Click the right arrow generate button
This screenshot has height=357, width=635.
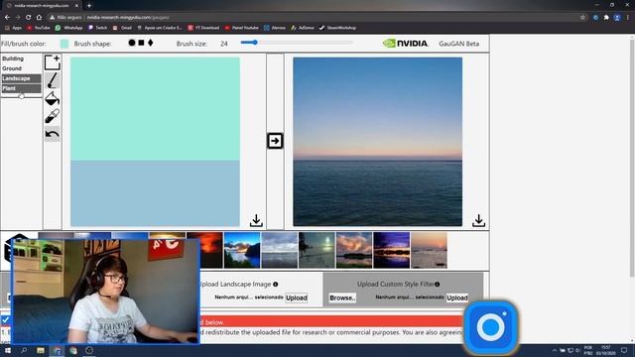pyautogui.click(x=275, y=141)
